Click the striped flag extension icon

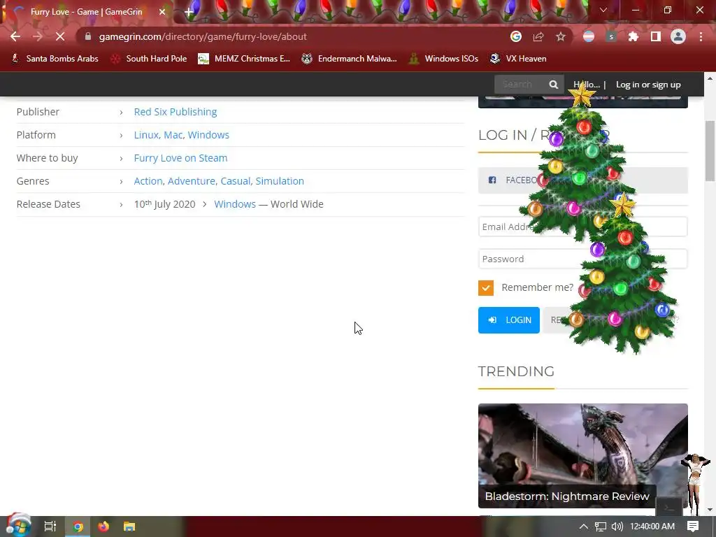[589, 36]
